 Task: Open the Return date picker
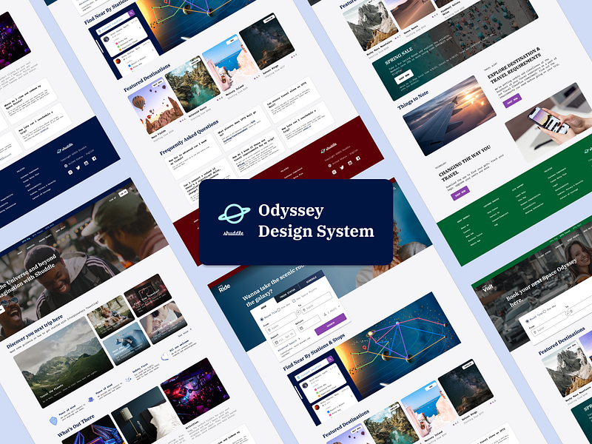pyautogui.click(x=301, y=328)
